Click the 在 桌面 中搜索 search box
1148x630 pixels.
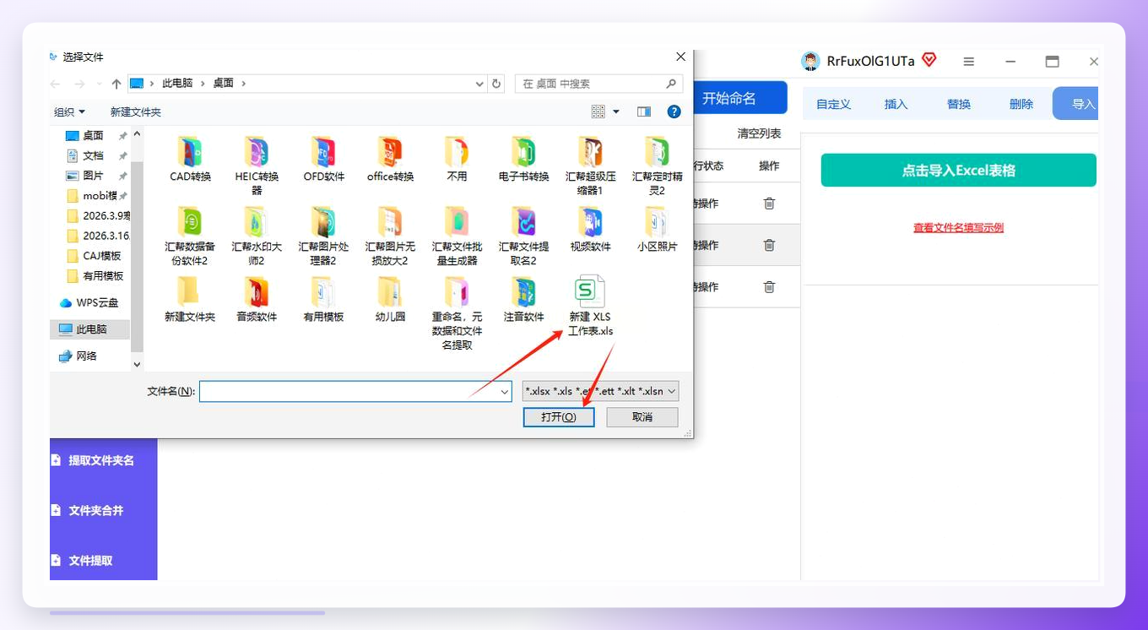pyautogui.click(x=598, y=84)
